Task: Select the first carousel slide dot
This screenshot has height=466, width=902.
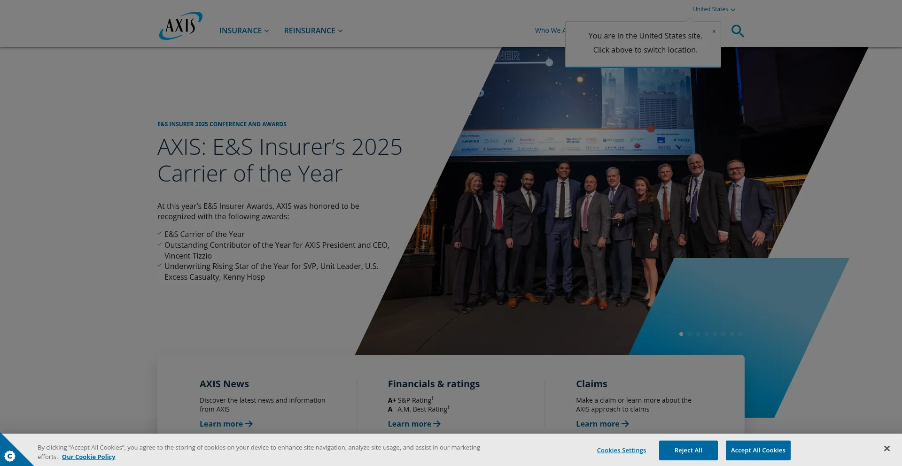Action: click(x=681, y=334)
